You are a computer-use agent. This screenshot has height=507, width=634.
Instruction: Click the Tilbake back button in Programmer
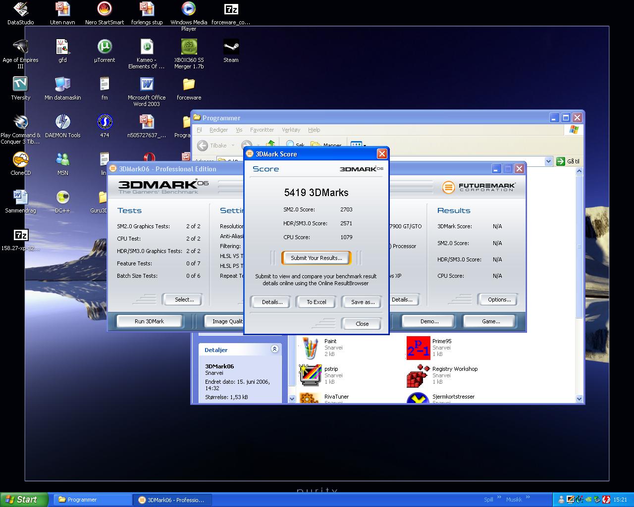[x=213, y=145]
